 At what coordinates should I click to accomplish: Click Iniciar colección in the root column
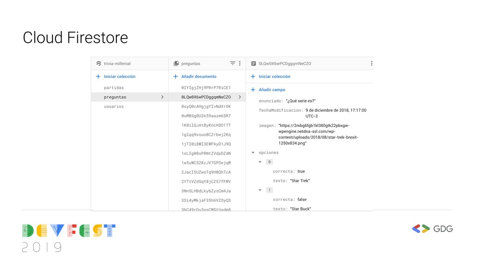[x=119, y=76]
